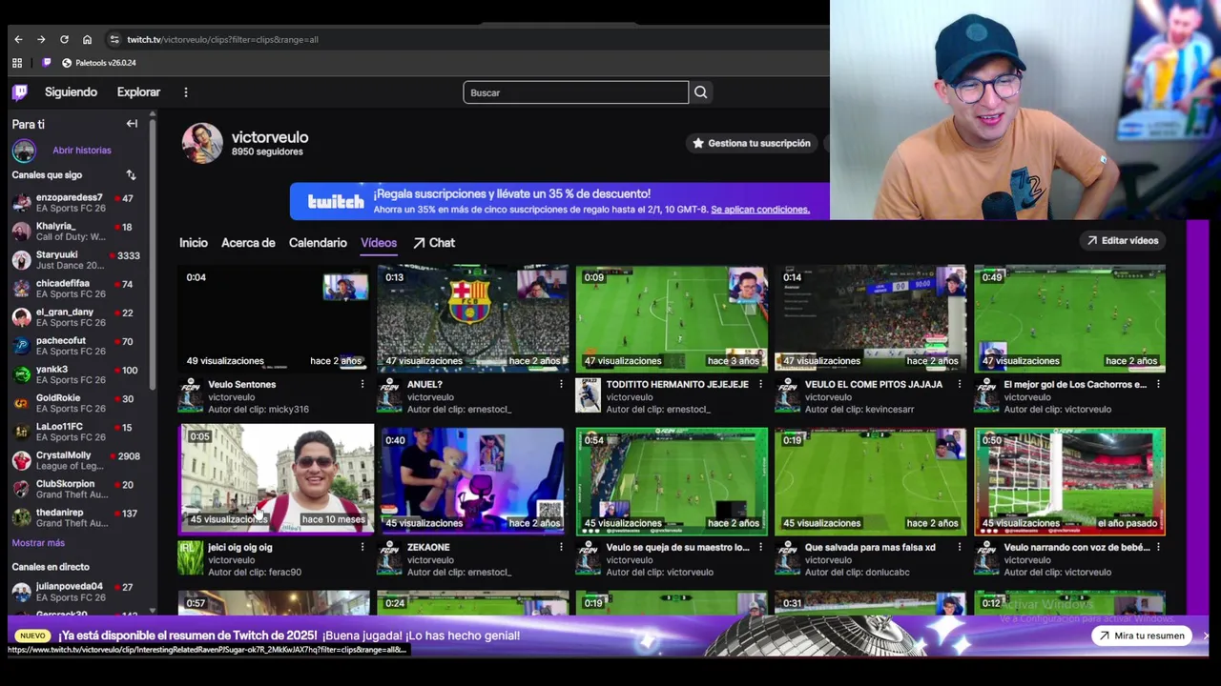Switch to the Inicio tab
The width and height of the screenshot is (1221, 686).
coord(194,243)
